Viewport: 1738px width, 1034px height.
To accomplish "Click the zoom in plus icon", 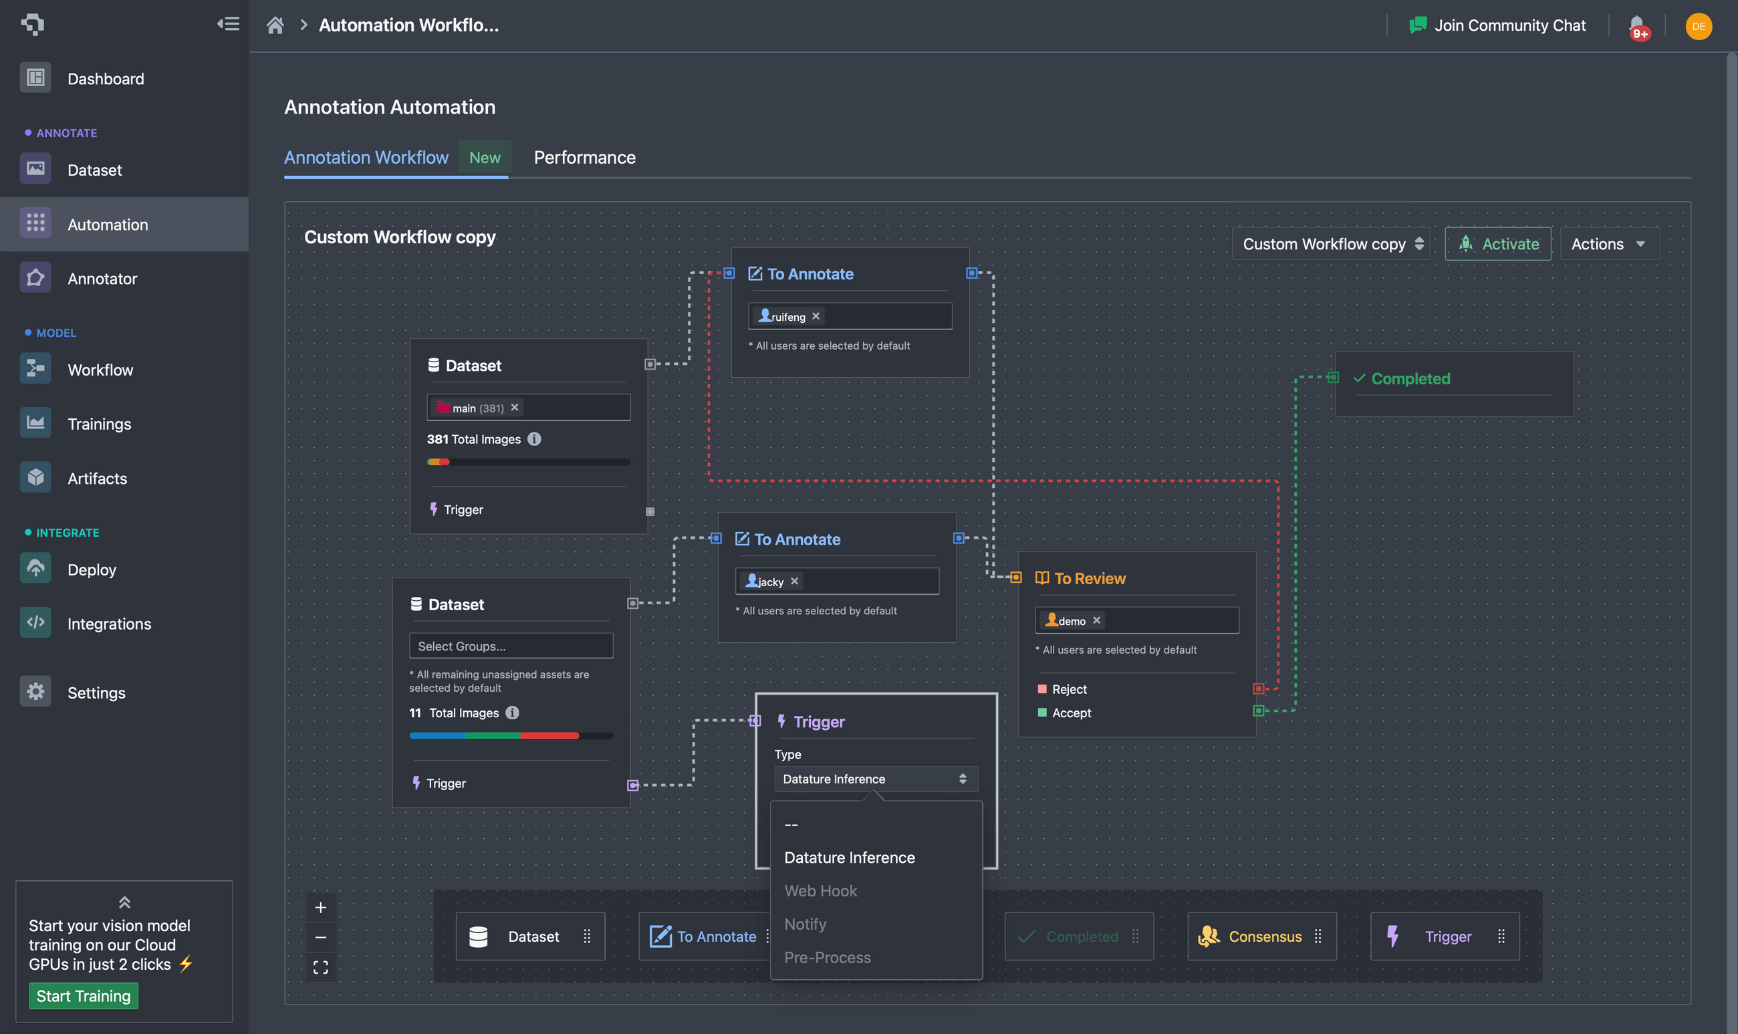I will tap(321, 907).
